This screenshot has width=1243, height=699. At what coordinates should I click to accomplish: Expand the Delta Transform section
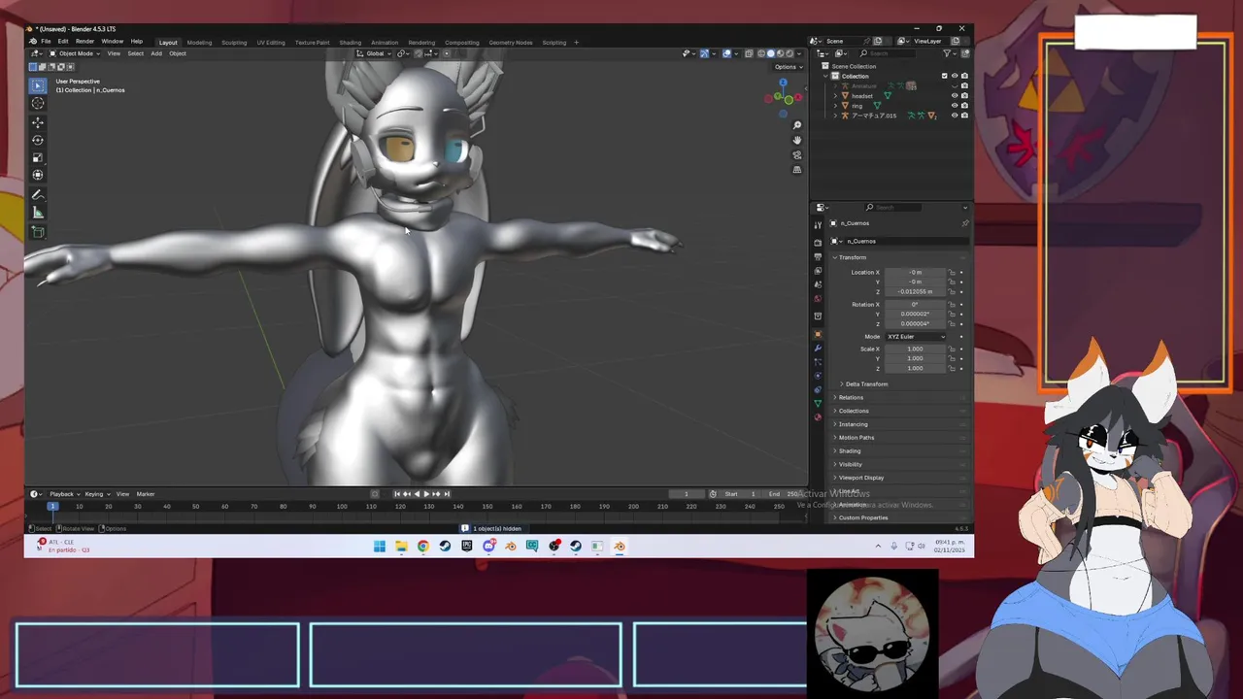tap(864, 383)
